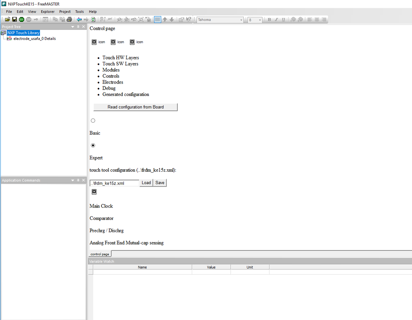
Task: Align text left in the toolbar
Action: point(310,19)
